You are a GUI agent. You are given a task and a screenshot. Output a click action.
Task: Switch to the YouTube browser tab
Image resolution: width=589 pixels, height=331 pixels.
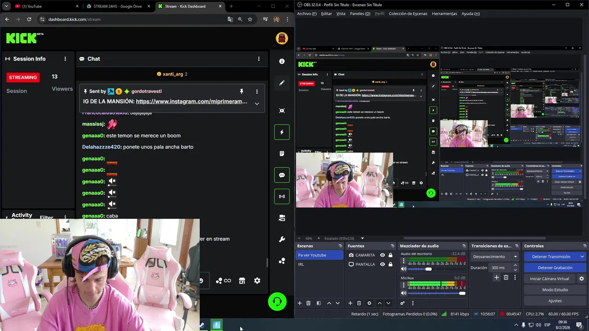coord(40,6)
